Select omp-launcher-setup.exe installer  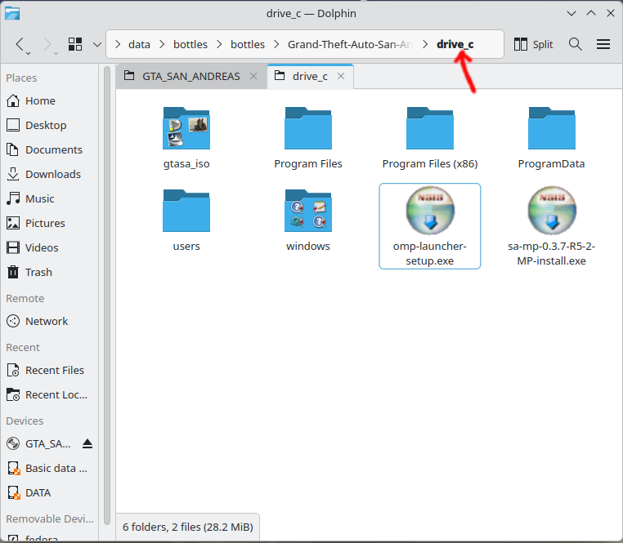pos(430,226)
